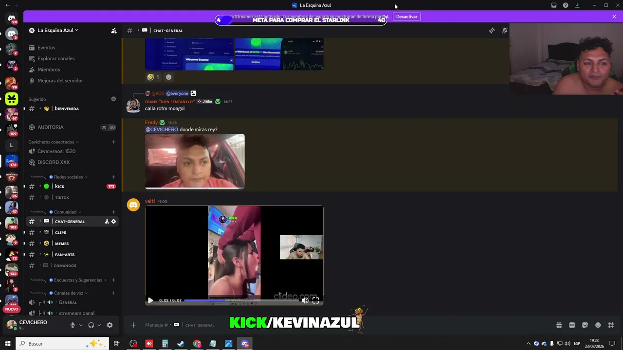Click the plus attachment button
The height and width of the screenshot is (350, 623).
[x=133, y=325]
